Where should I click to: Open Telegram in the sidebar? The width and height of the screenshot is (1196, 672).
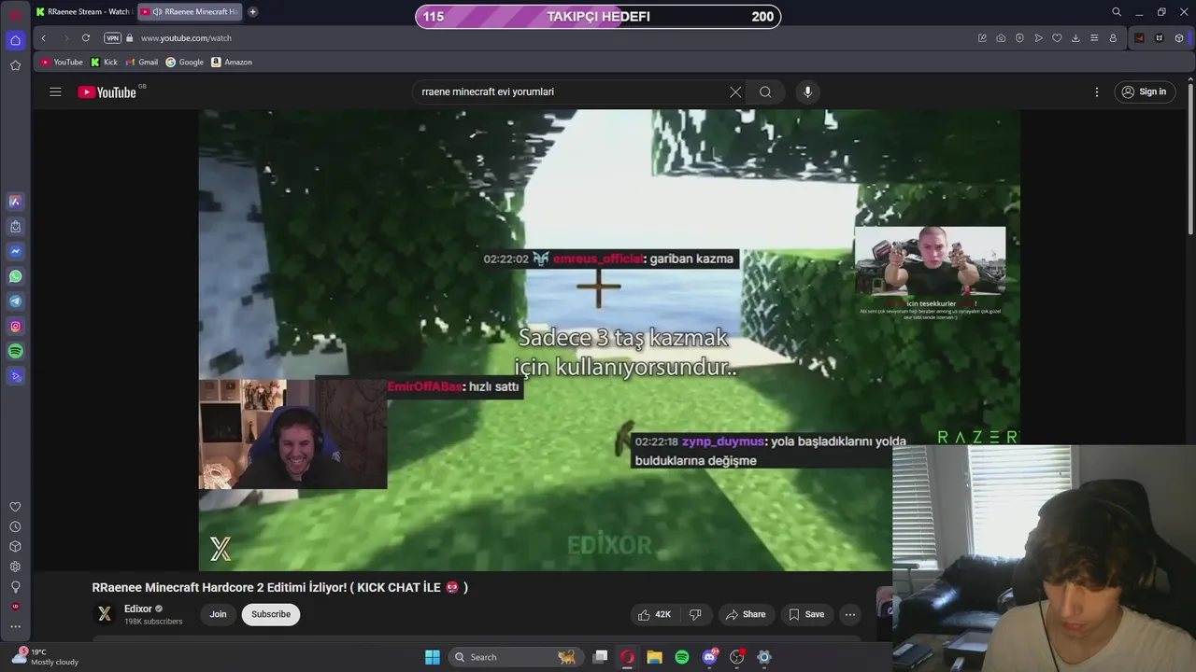(x=15, y=301)
